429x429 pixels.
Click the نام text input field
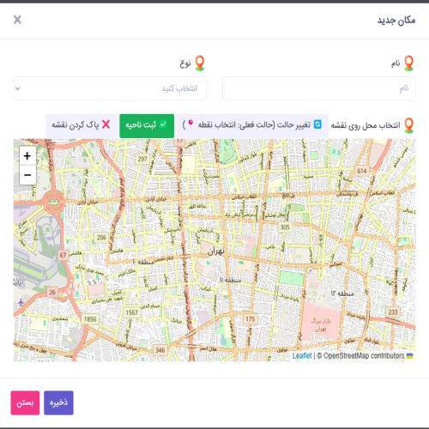click(x=319, y=88)
